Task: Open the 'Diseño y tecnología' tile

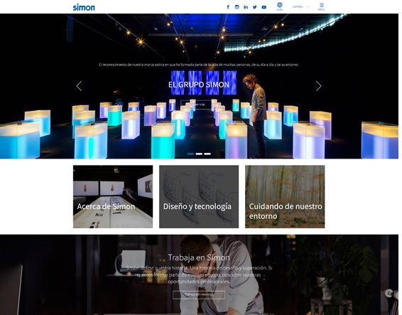Action: (x=199, y=197)
